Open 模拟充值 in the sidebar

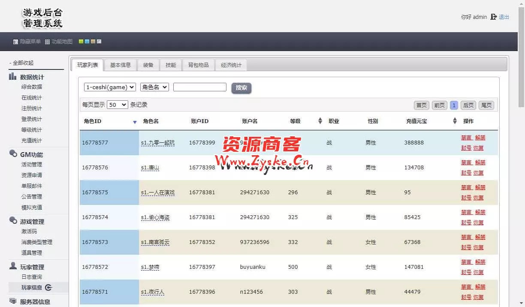[32, 208]
